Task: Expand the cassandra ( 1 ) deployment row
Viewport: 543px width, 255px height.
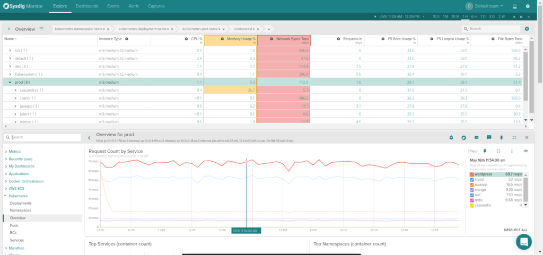Action: coord(15,90)
